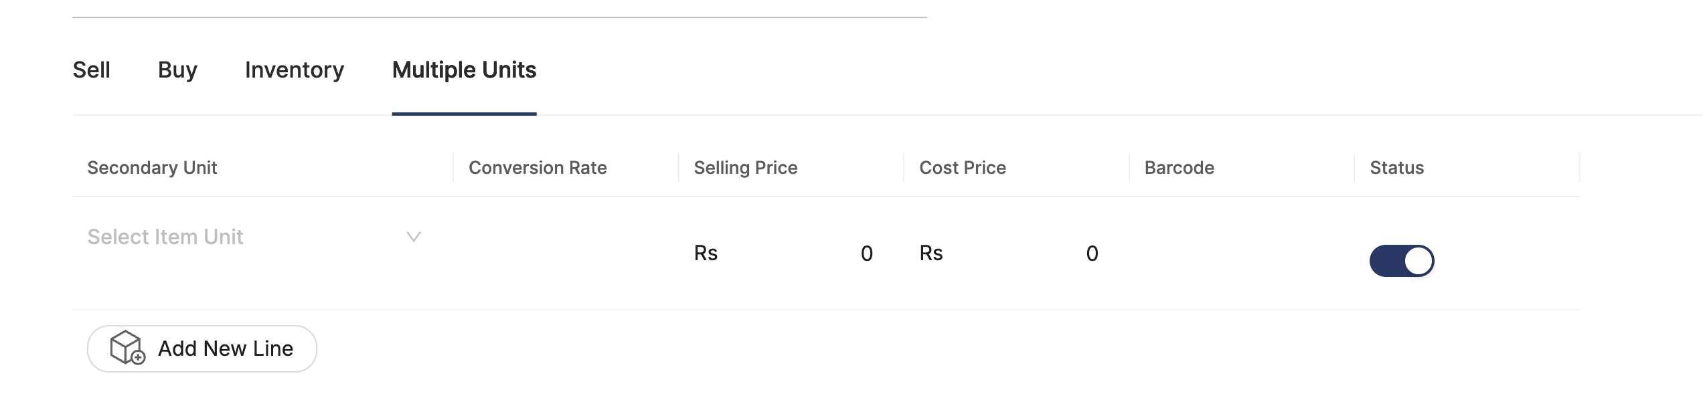This screenshot has width=1703, height=412.
Task: Click the Status column header
Action: pyautogui.click(x=1397, y=167)
